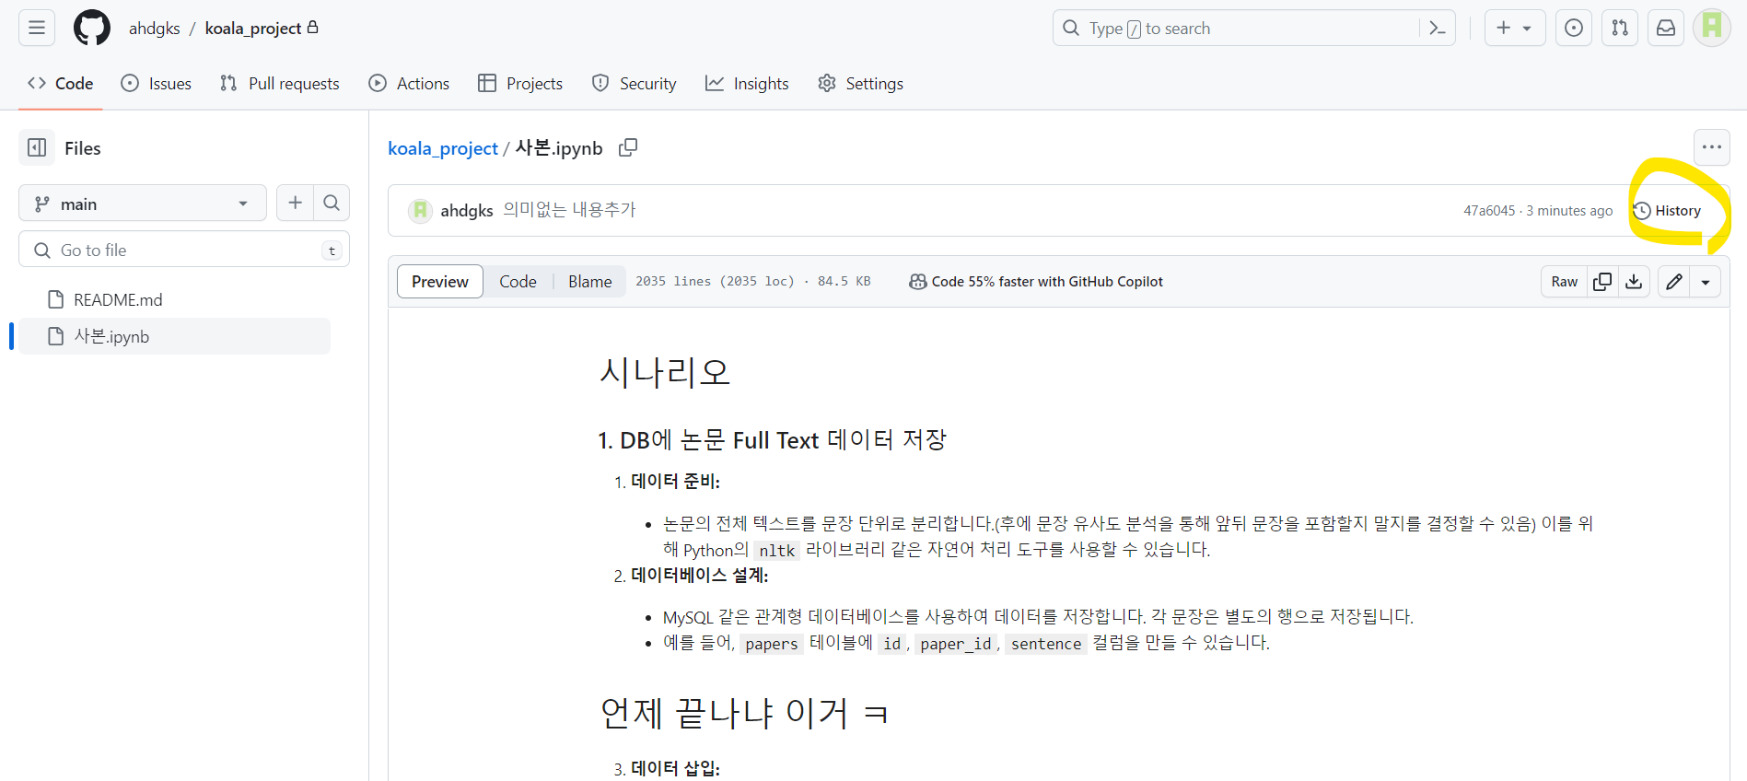Open repository Settings tab
Viewport: 1747px width, 781px height.
(861, 84)
